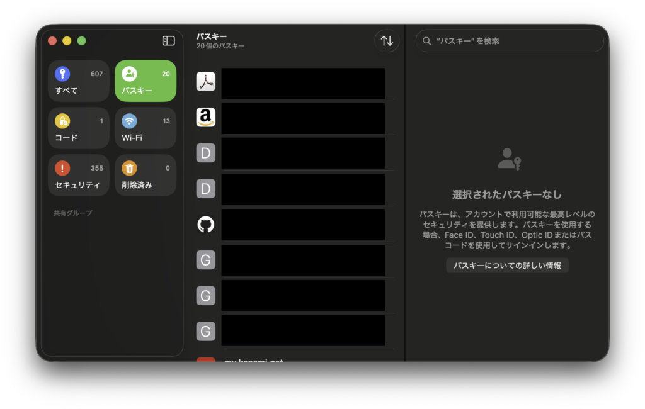The width and height of the screenshot is (645, 409).
Task: Open the Wi-Fi passwords tile
Action: (x=146, y=128)
